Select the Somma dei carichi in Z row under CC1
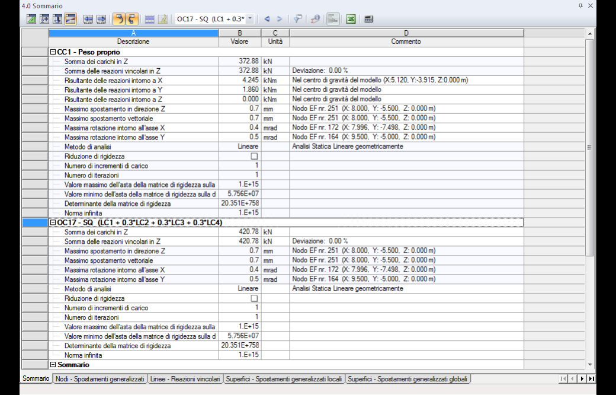Screen dimensions: 616x395 (x=286, y=61)
